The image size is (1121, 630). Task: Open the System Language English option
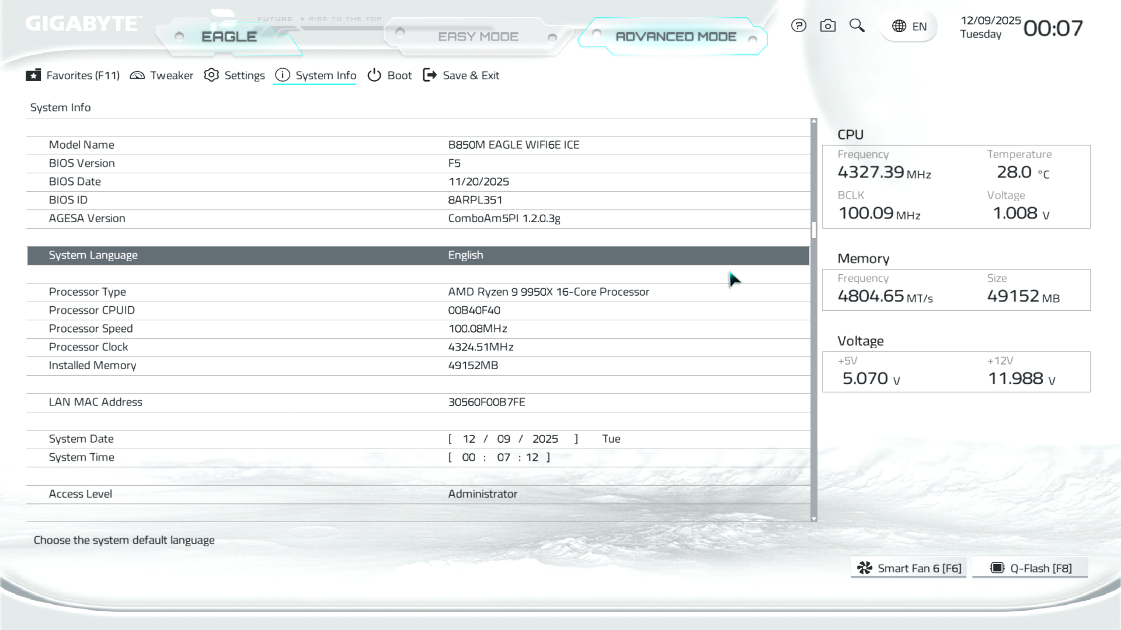[465, 256]
